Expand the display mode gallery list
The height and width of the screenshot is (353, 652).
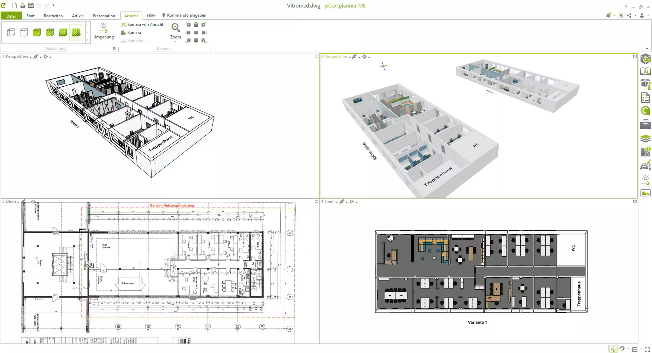[x=87, y=40]
